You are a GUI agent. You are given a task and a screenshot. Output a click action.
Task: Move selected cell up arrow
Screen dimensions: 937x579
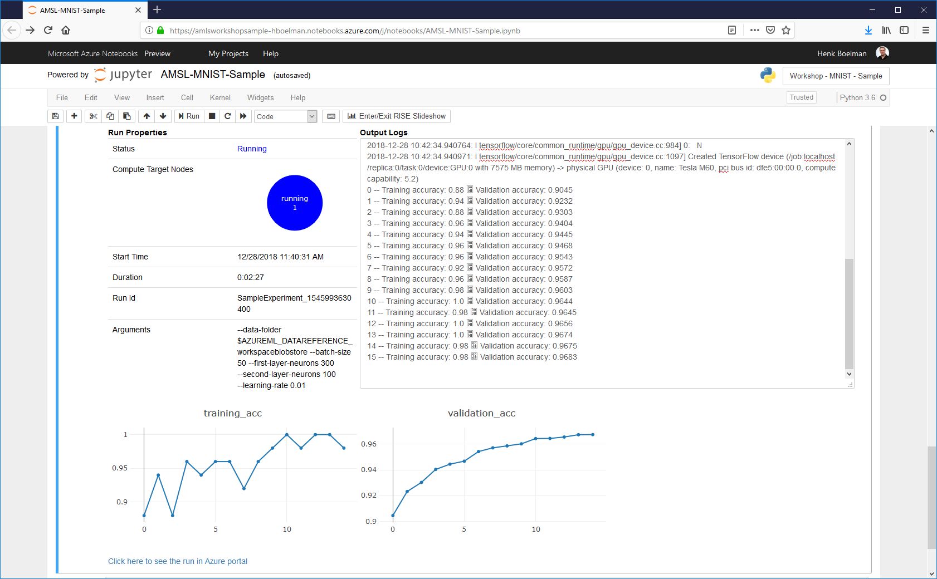[147, 116]
